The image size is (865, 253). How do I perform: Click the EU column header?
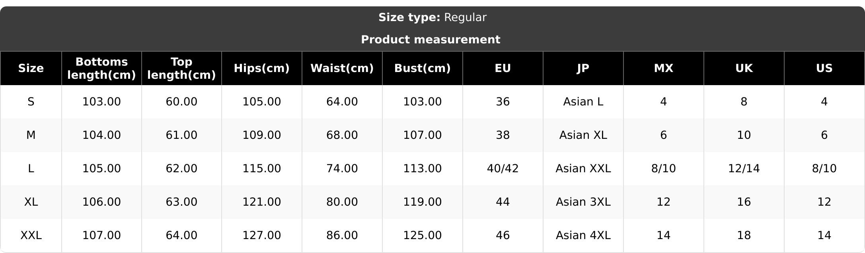(503, 68)
